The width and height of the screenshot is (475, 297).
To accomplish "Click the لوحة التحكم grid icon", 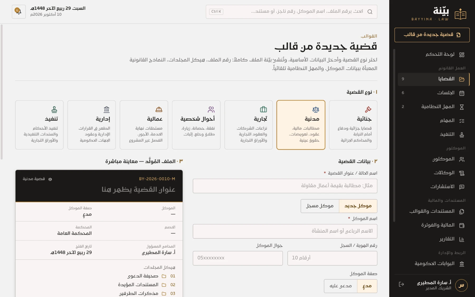I will point(462,55).
